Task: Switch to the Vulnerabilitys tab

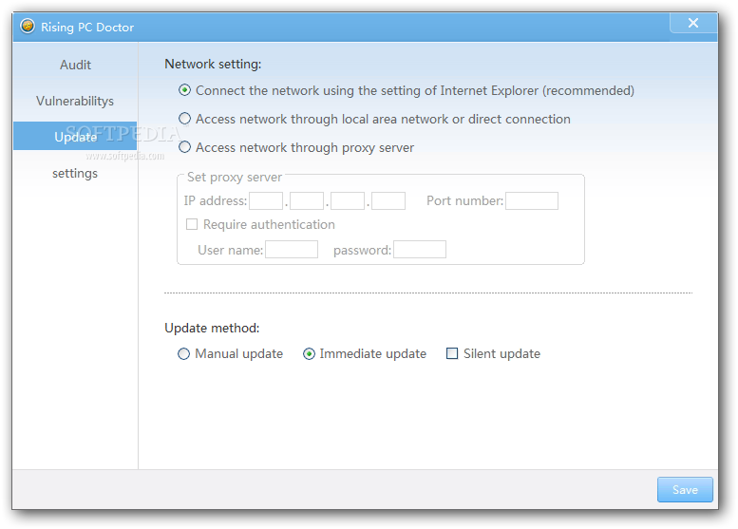Action: click(75, 101)
